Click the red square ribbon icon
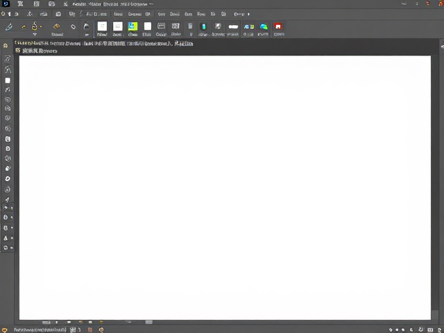The width and height of the screenshot is (444, 333). pyautogui.click(x=278, y=26)
